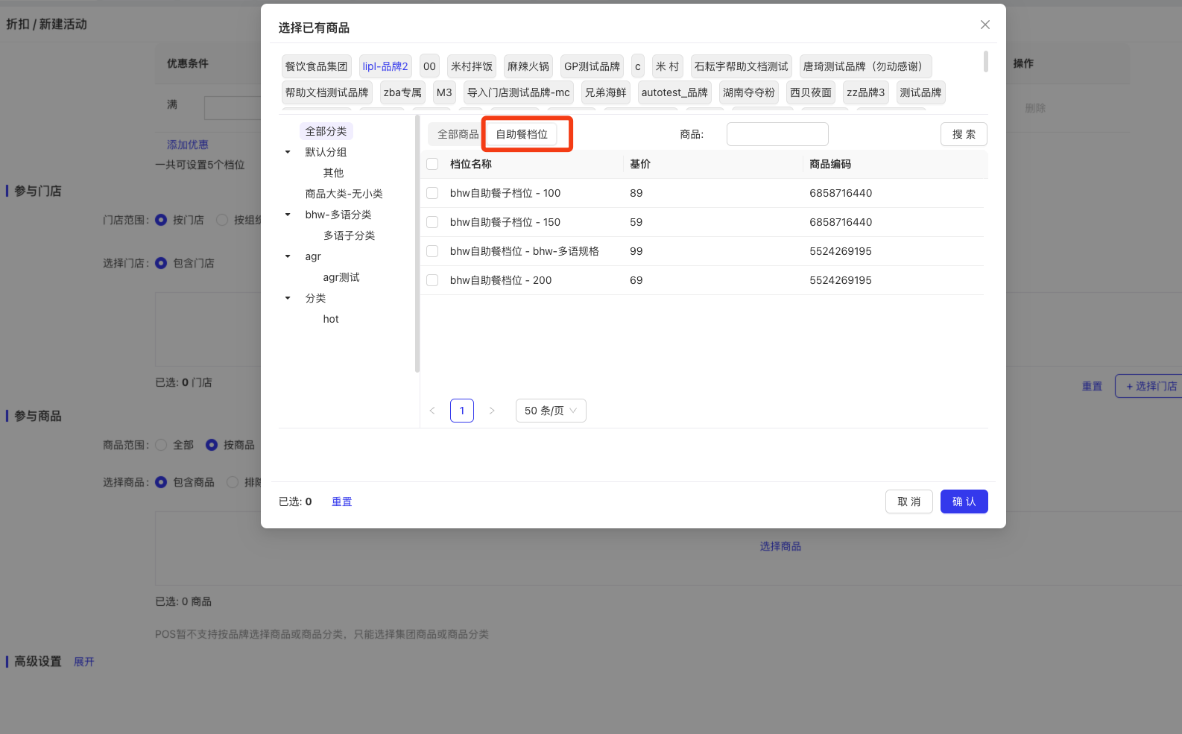Switch to the 全部商品 tab

(458, 134)
